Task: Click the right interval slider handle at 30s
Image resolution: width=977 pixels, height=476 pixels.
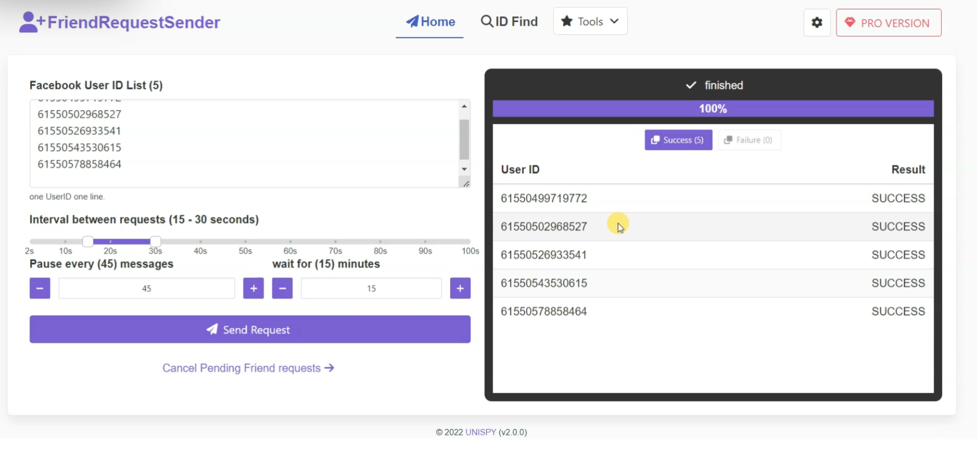Action: point(155,241)
